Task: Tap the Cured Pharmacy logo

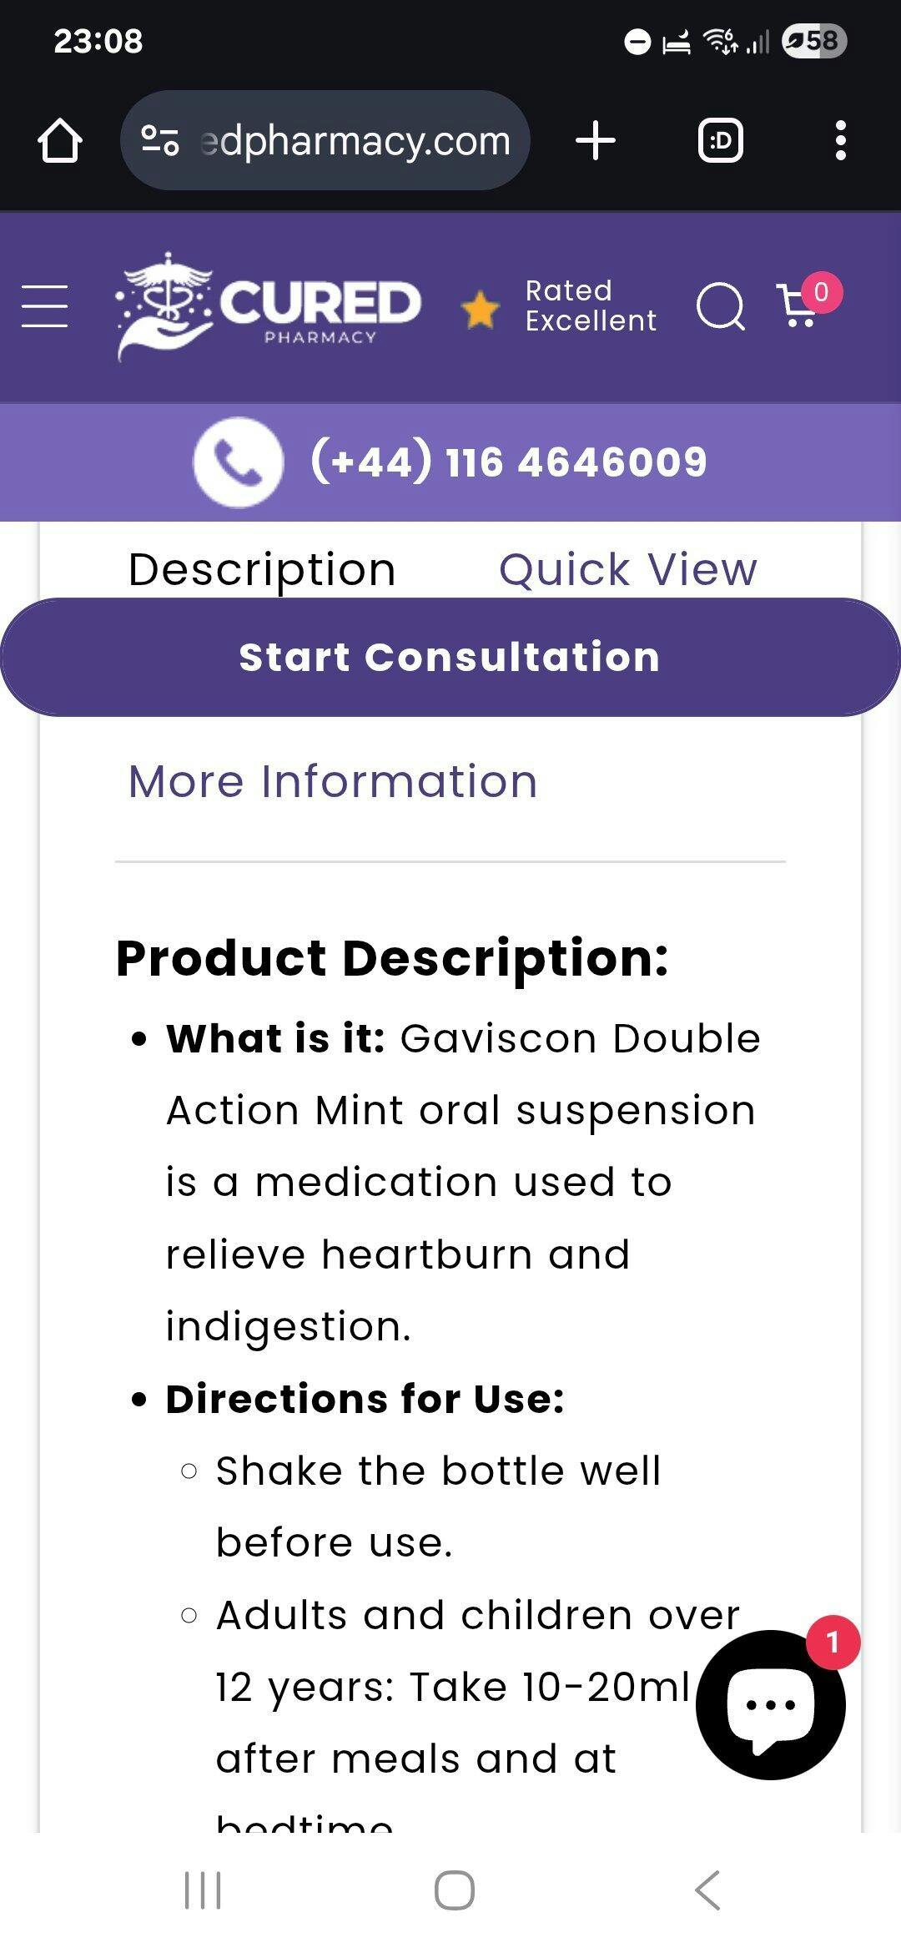Action: tap(268, 306)
